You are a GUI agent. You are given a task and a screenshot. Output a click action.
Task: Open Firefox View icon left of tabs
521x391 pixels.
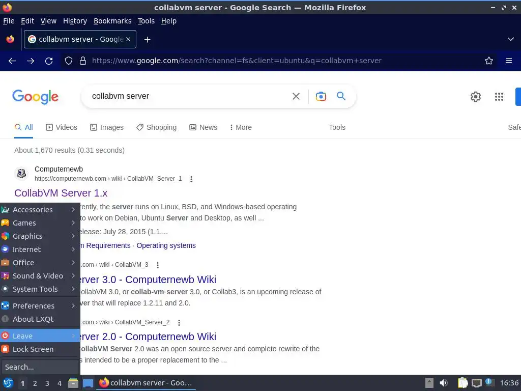pos(10,39)
